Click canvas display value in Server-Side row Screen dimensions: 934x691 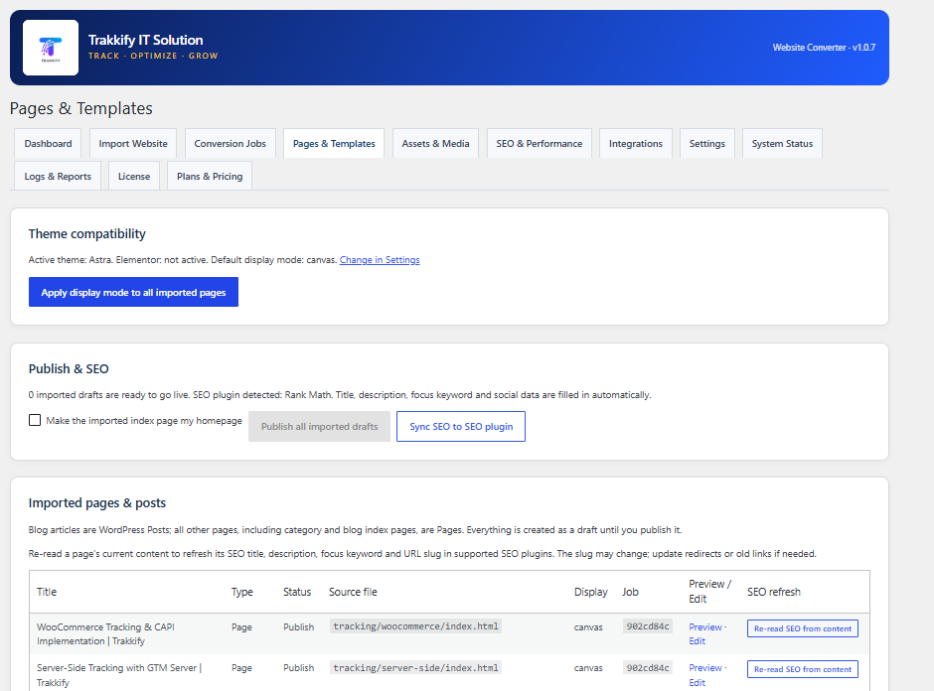click(x=588, y=668)
